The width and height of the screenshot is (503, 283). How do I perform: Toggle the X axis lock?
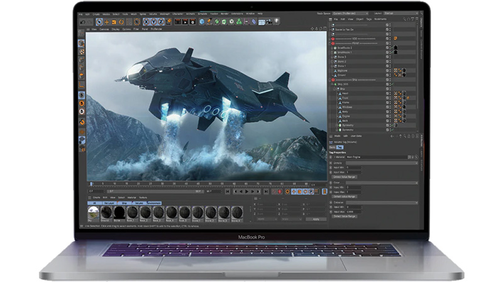coord(146,22)
